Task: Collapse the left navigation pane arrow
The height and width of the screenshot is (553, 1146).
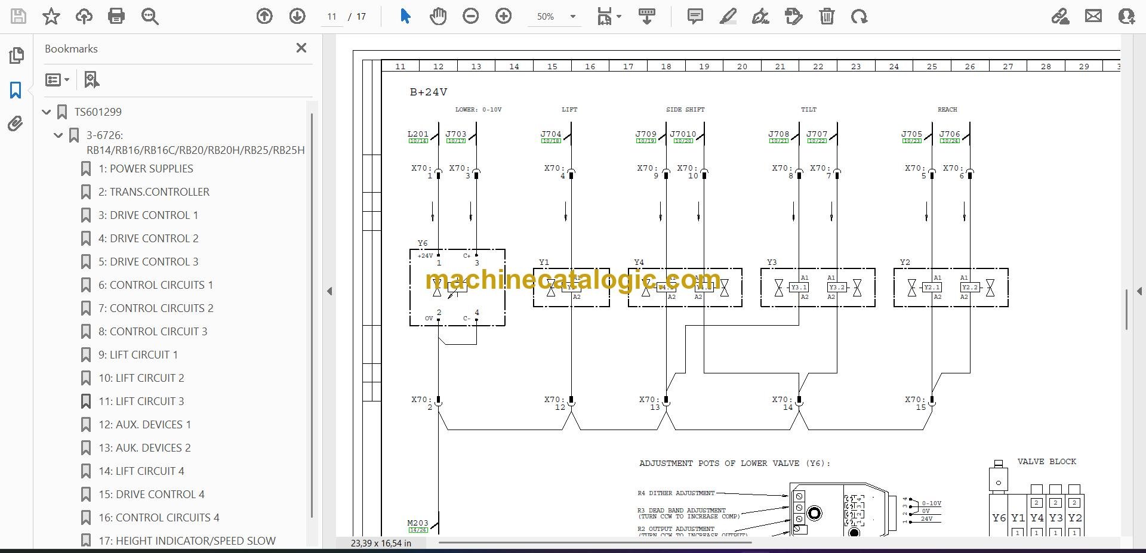Action: point(329,291)
